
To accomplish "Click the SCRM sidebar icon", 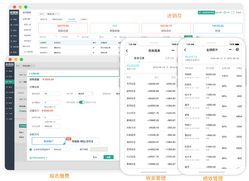I will [14, 25].
